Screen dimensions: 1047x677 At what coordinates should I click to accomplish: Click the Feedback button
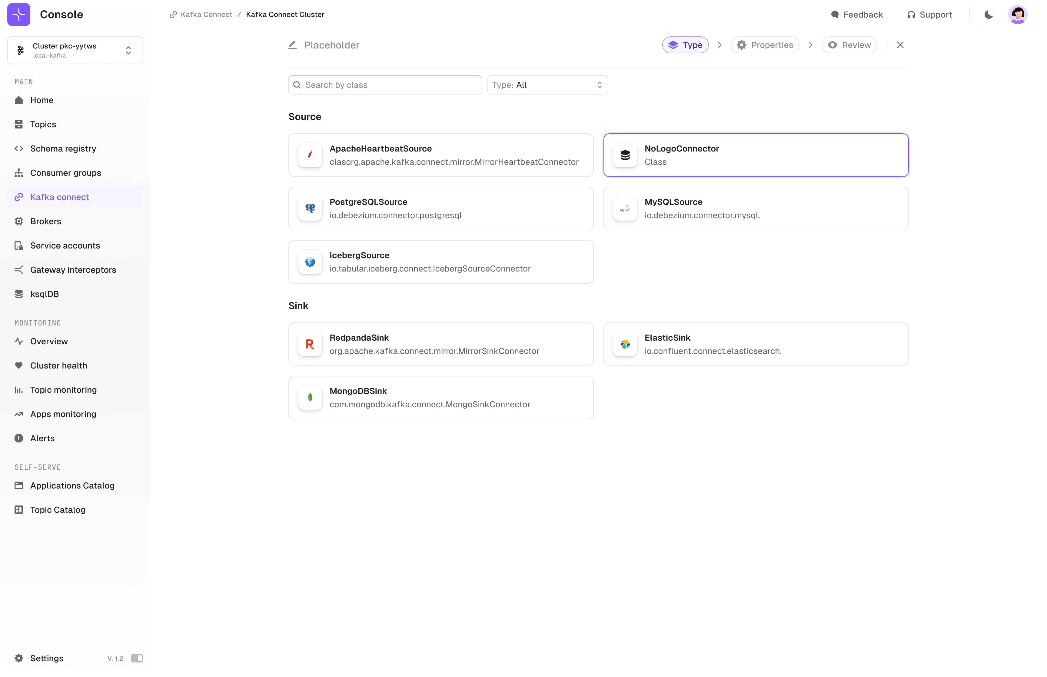(857, 14)
